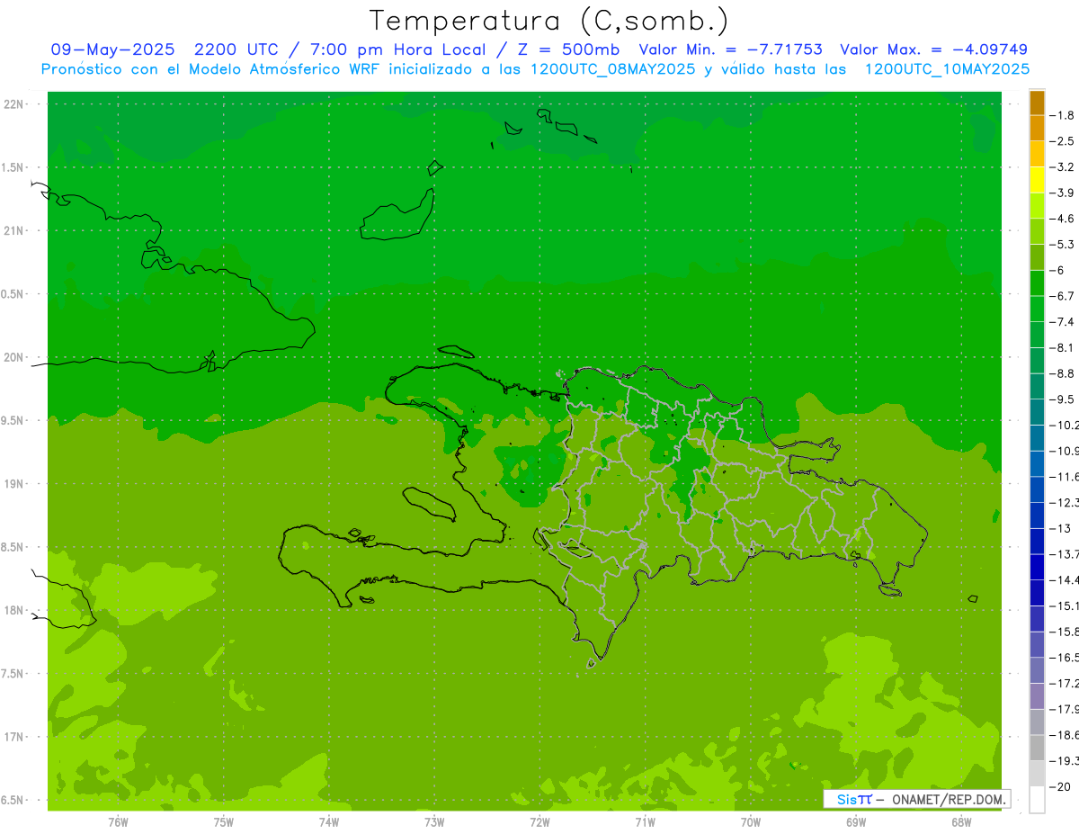Pick the amber swatch between -2.5 and -3.2
Image resolution: width=1079 pixels, height=834 pixels.
point(1037,154)
